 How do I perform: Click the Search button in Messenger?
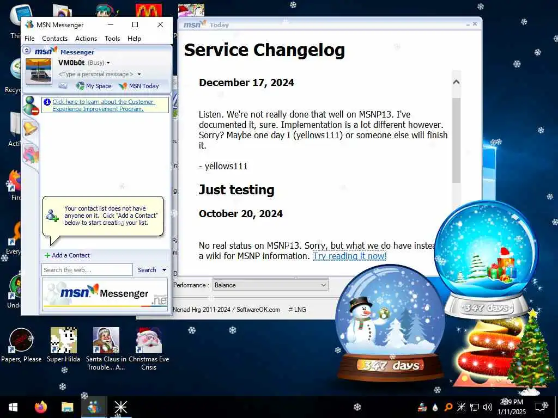tap(147, 270)
